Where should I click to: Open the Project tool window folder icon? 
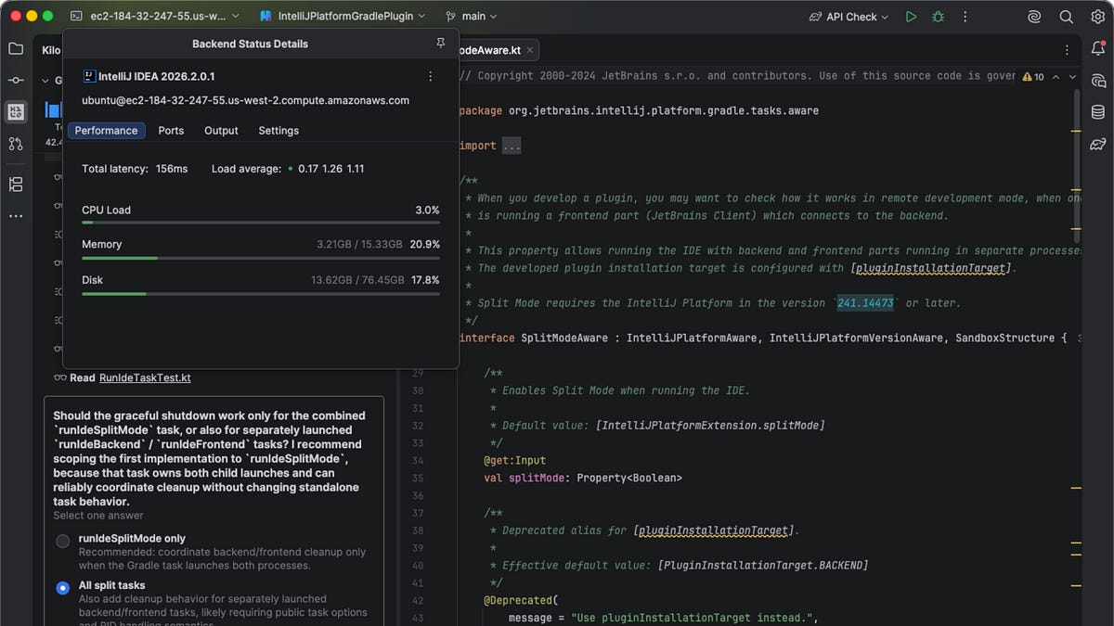[x=16, y=49]
